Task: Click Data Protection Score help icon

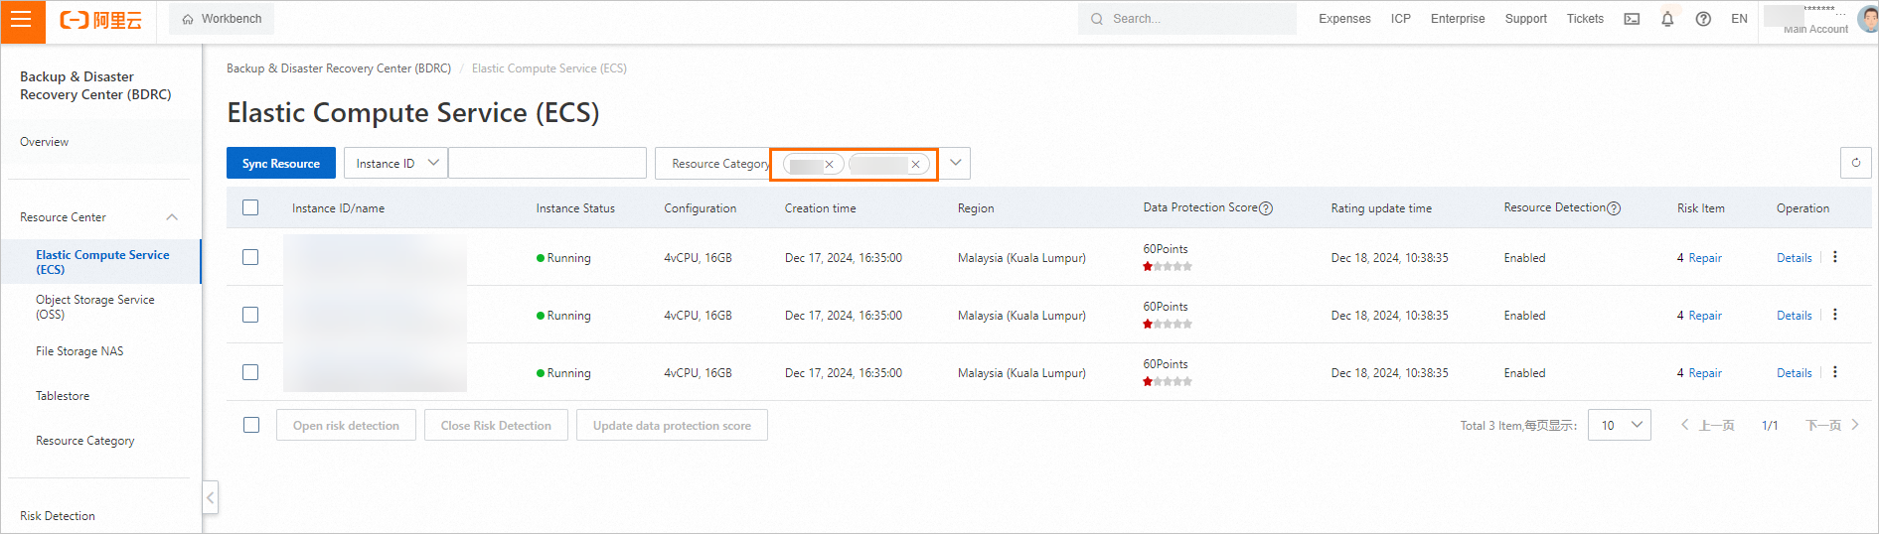Action: pyautogui.click(x=1266, y=208)
